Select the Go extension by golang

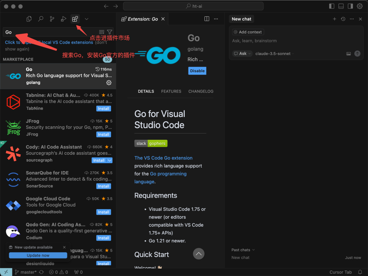(x=58, y=76)
